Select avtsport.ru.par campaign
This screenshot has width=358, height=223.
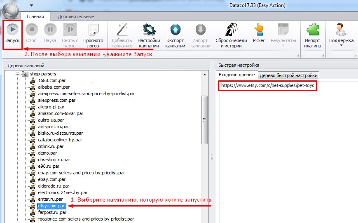(x=54, y=127)
